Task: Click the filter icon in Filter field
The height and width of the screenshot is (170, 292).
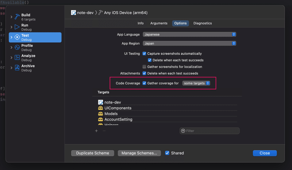Action: (183, 131)
